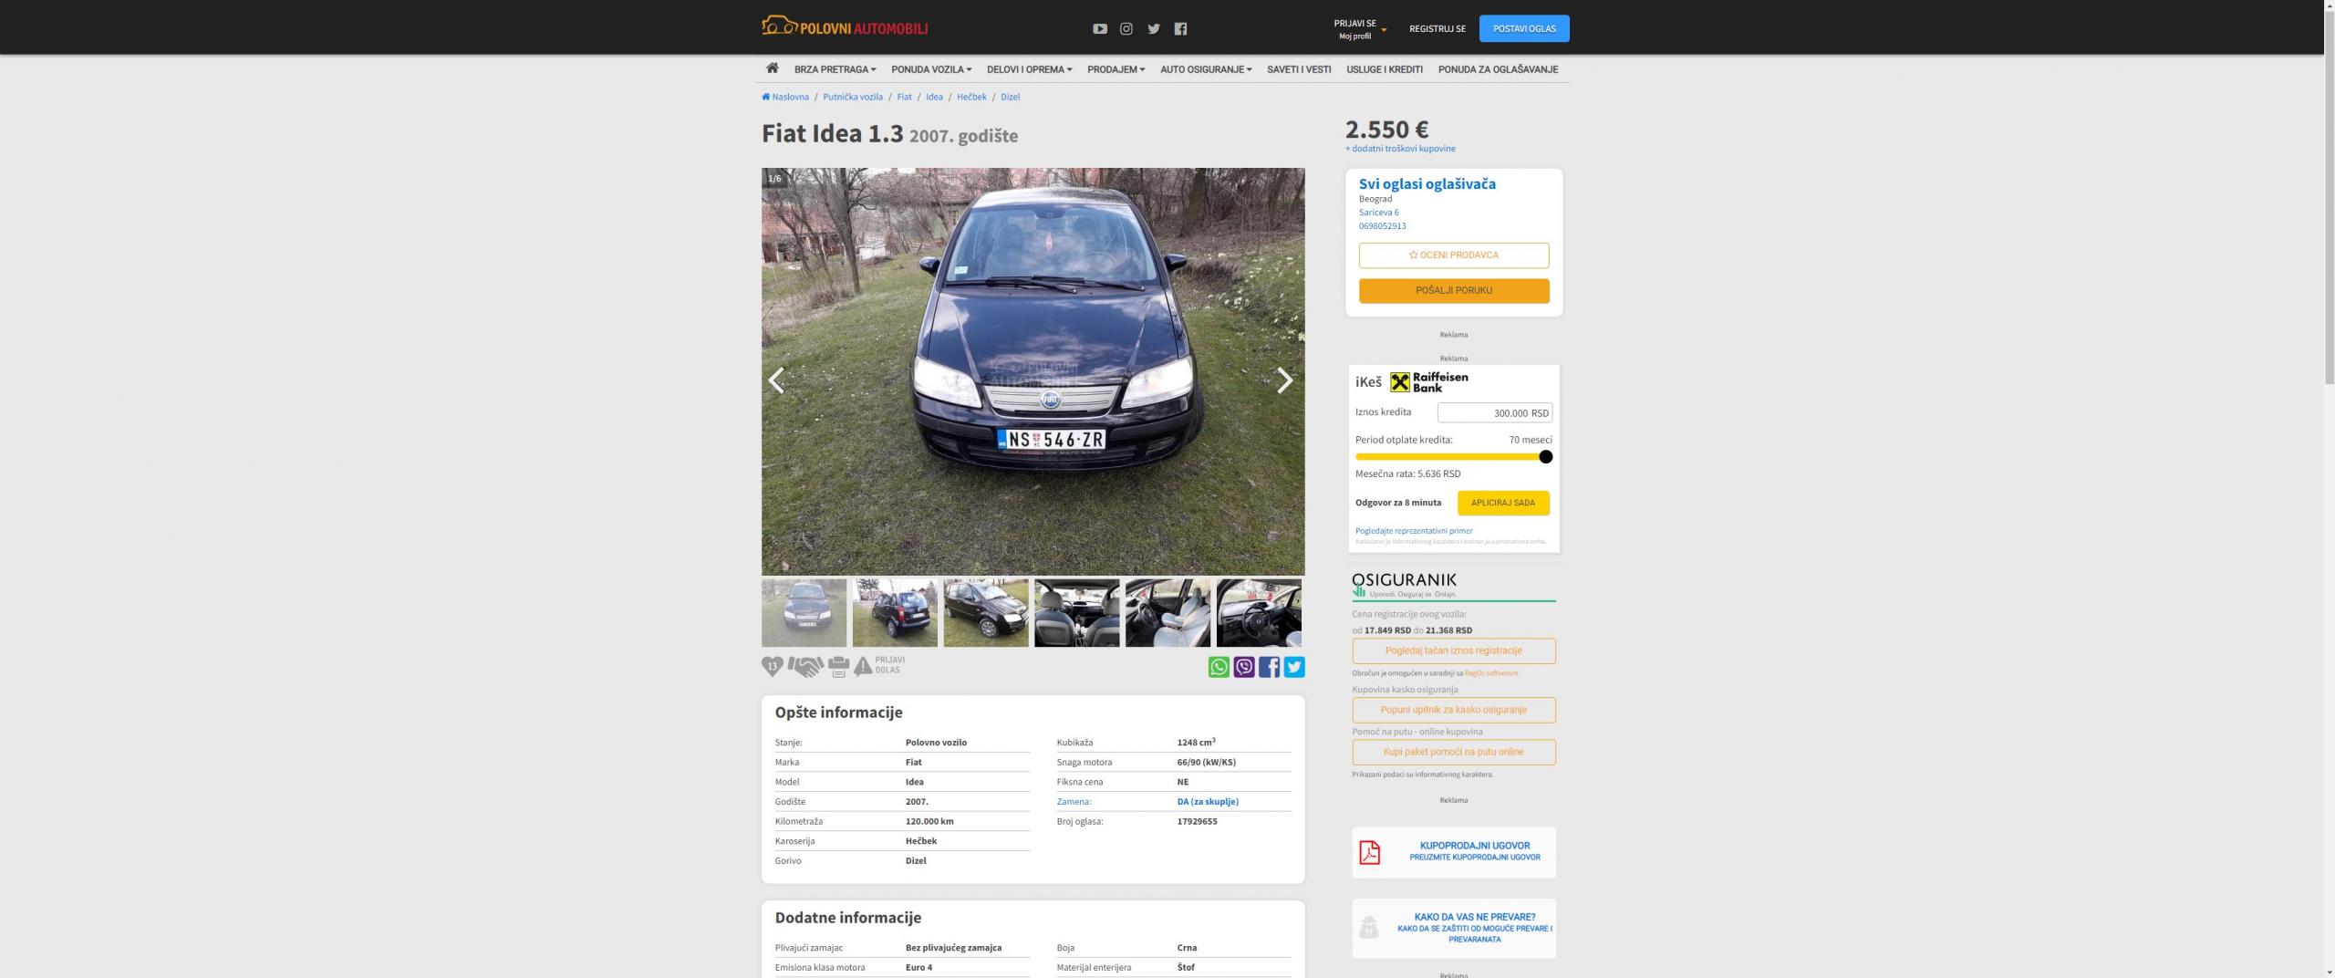Show next photo with right arrow
This screenshot has height=978, width=2335.
(1283, 380)
